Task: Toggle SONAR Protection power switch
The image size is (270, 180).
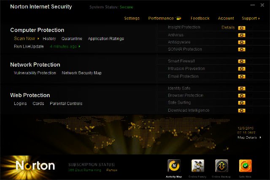Action: pos(242,49)
